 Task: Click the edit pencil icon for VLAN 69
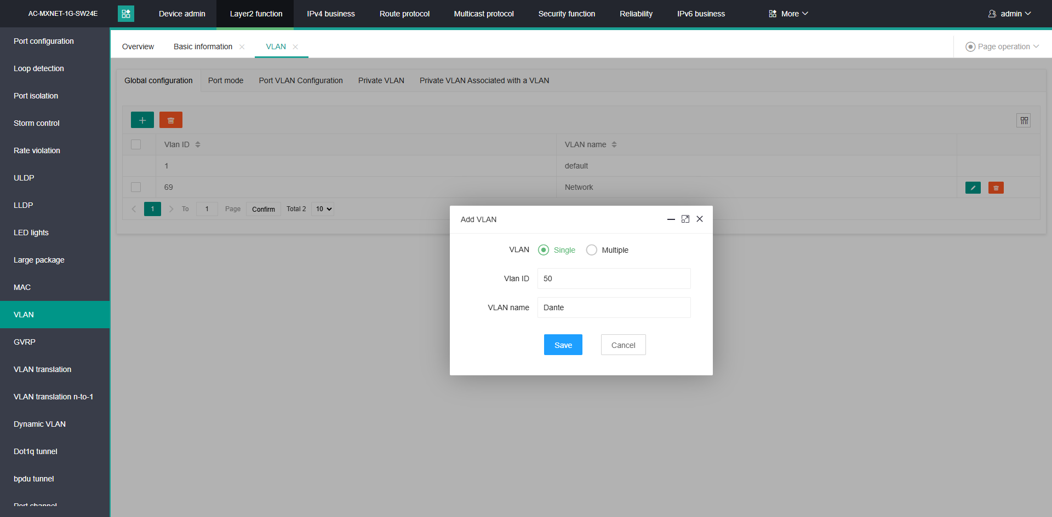point(973,188)
